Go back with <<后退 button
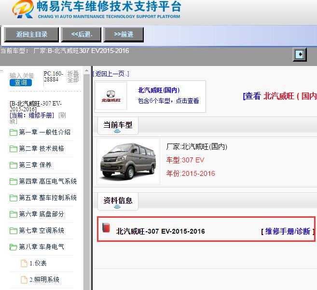 click(x=81, y=35)
